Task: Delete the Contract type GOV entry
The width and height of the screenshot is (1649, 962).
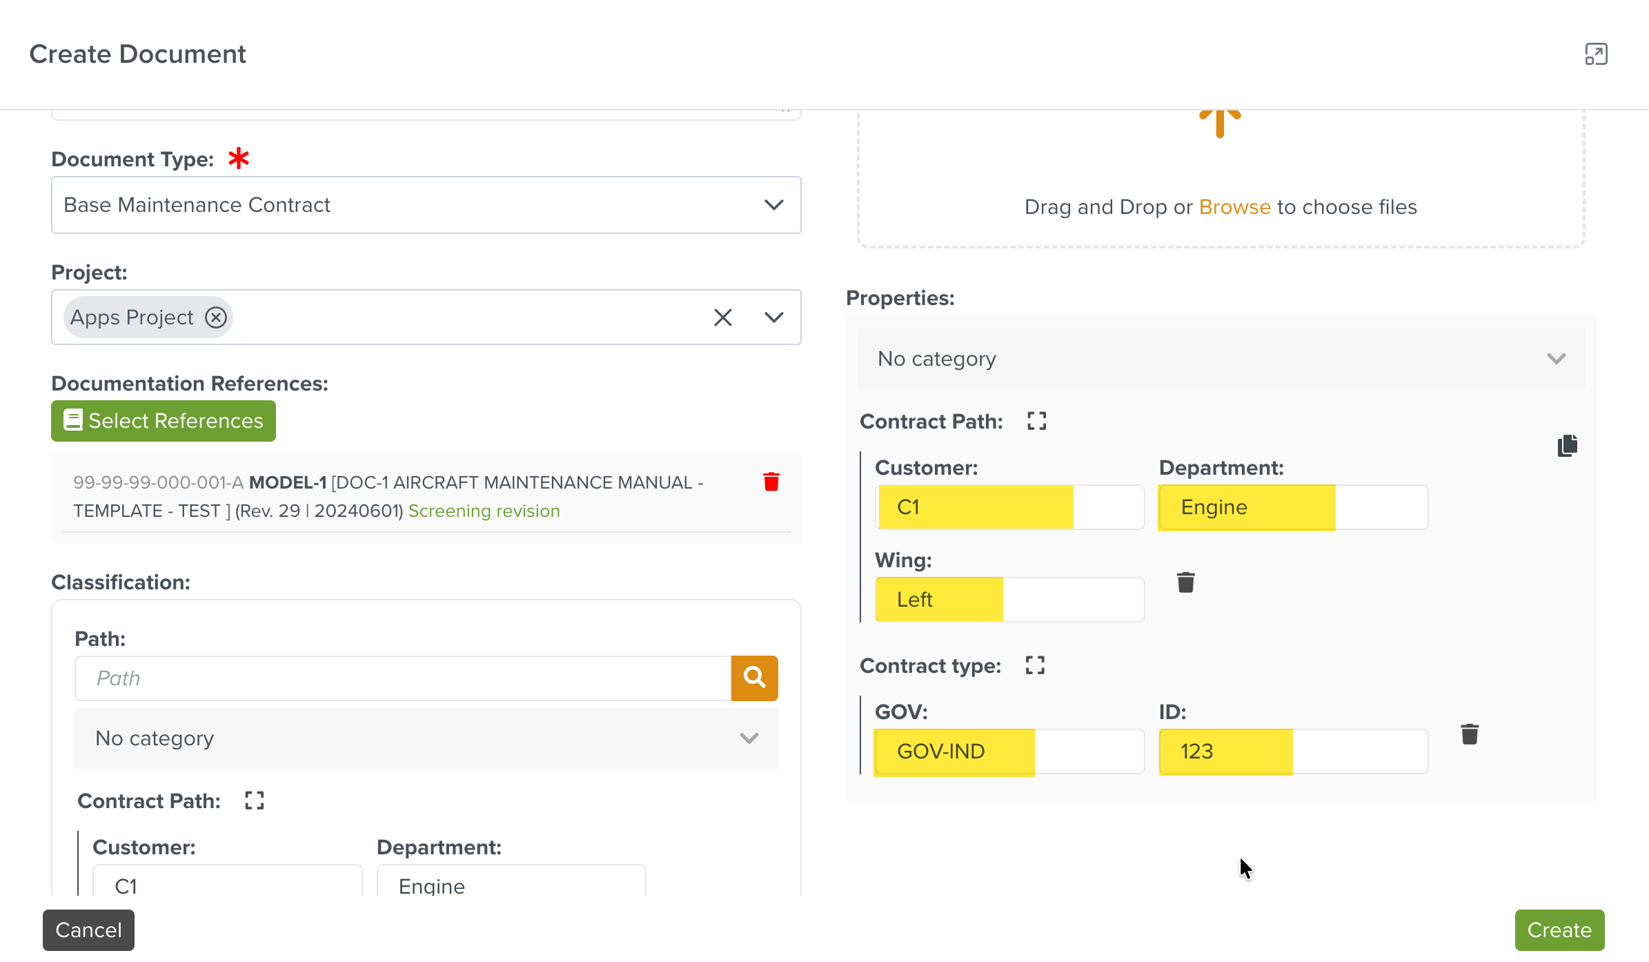Action: [1470, 734]
